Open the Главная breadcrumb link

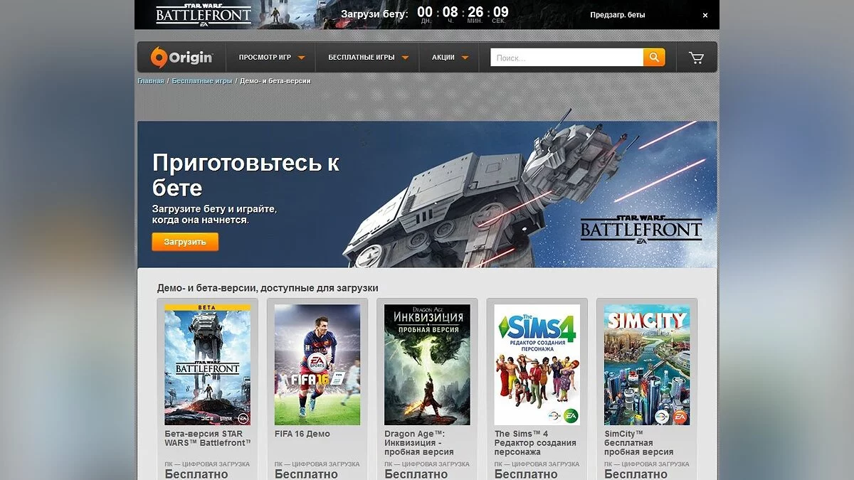(150, 81)
